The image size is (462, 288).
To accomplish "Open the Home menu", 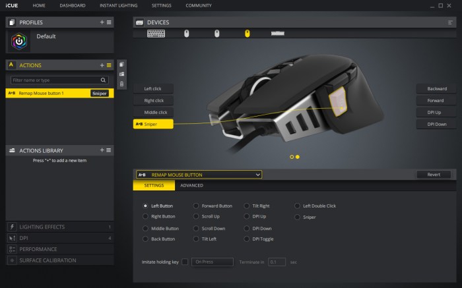I will [x=39, y=5].
